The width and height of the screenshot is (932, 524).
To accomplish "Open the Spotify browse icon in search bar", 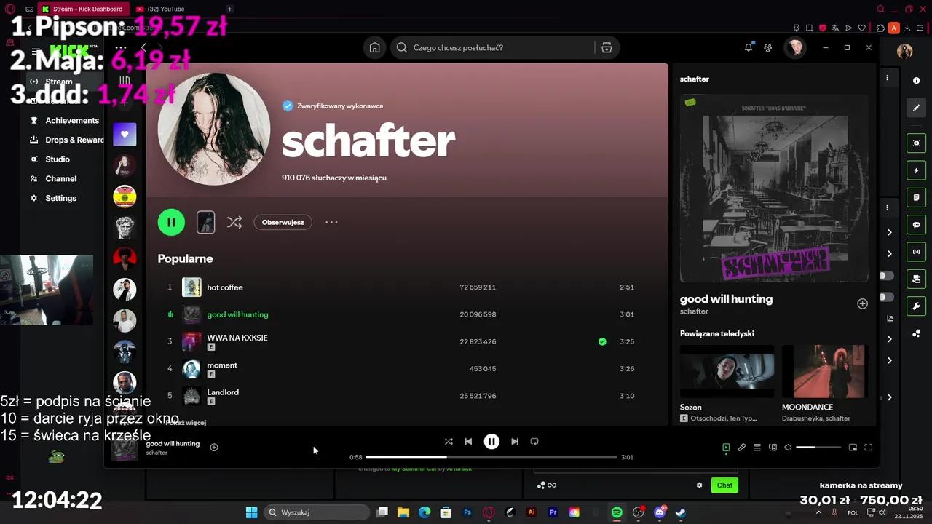I will 607,48.
